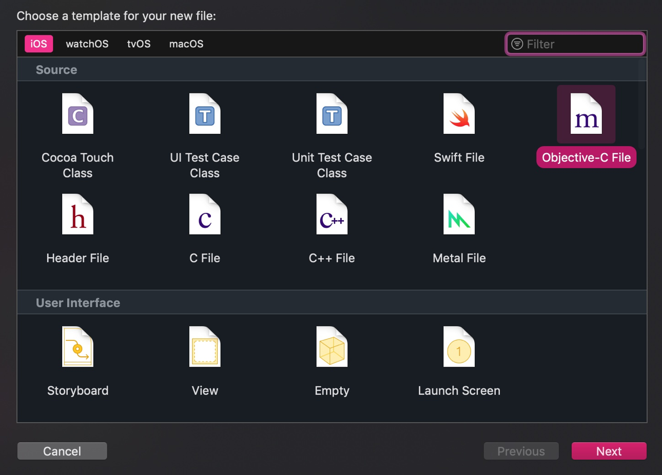The height and width of the screenshot is (475, 662).
Task: Click the Objective-C File icon
Action: tap(586, 114)
